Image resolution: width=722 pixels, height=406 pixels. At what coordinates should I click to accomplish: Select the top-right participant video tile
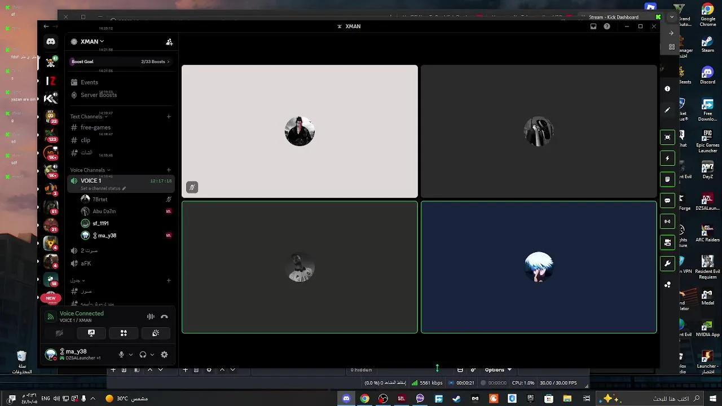539,131
